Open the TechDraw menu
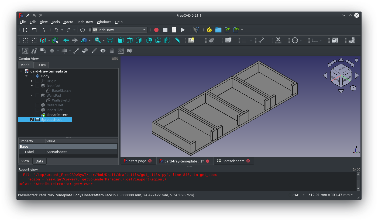Image resolution: width=378 pixels, height=221 pixels. tap(85, 22)
